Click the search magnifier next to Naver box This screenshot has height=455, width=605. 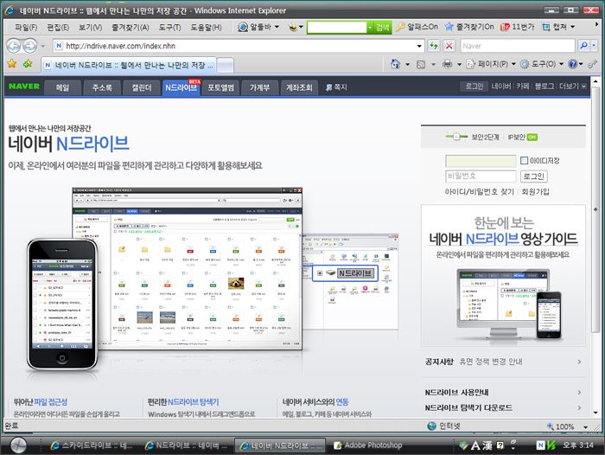point(583,46)
